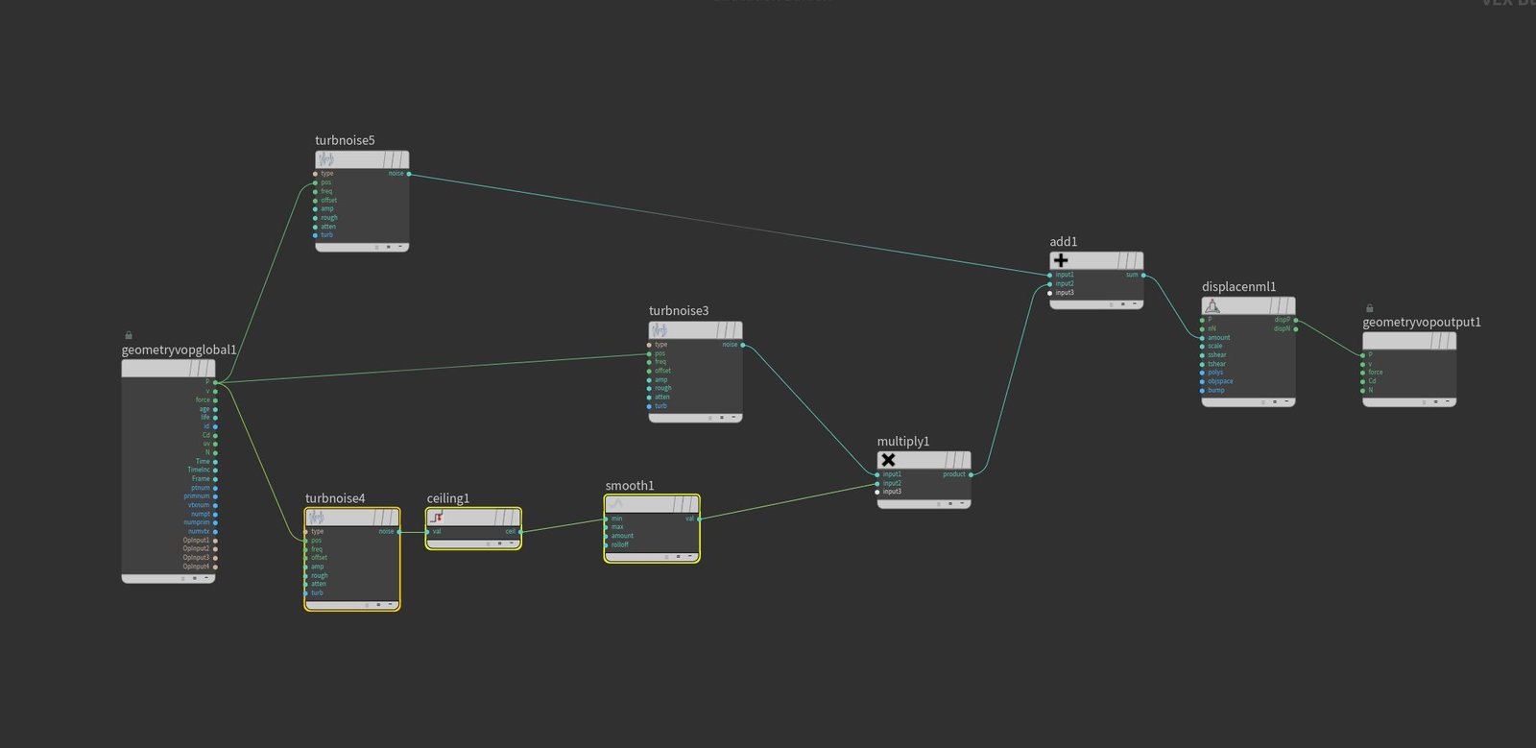Collapse displacenml1 via the footer dash button

[x=1286, y=401]
